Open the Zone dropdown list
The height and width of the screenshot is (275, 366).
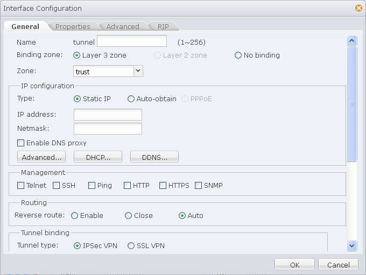(x=138, y=71)
